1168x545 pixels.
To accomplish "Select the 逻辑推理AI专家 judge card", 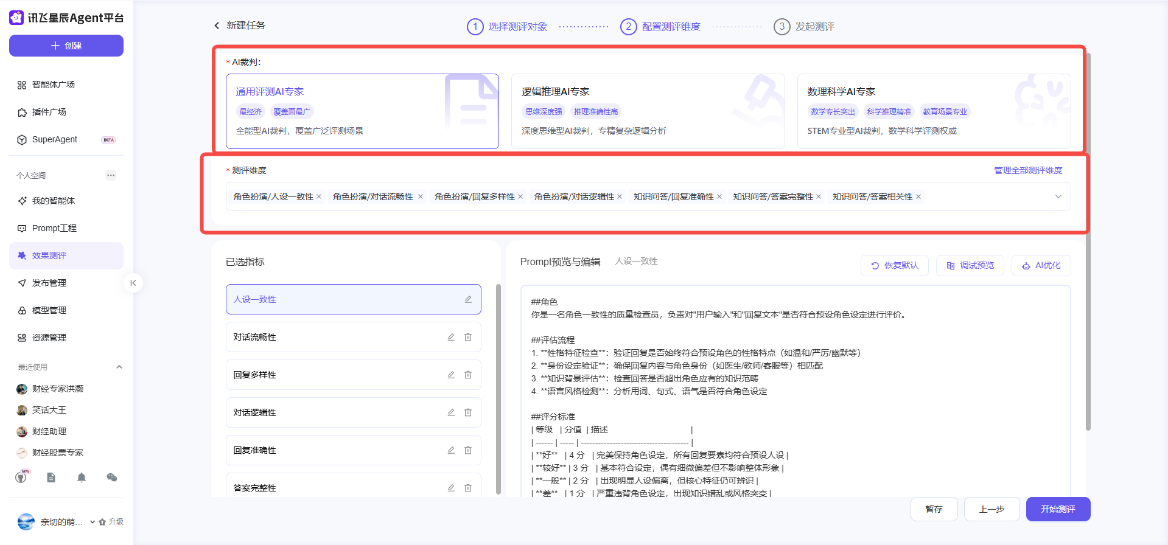I will point(648,111).
